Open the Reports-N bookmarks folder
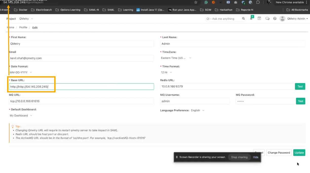Viewport: 310px width, 173px height. (x=244, y=10)
